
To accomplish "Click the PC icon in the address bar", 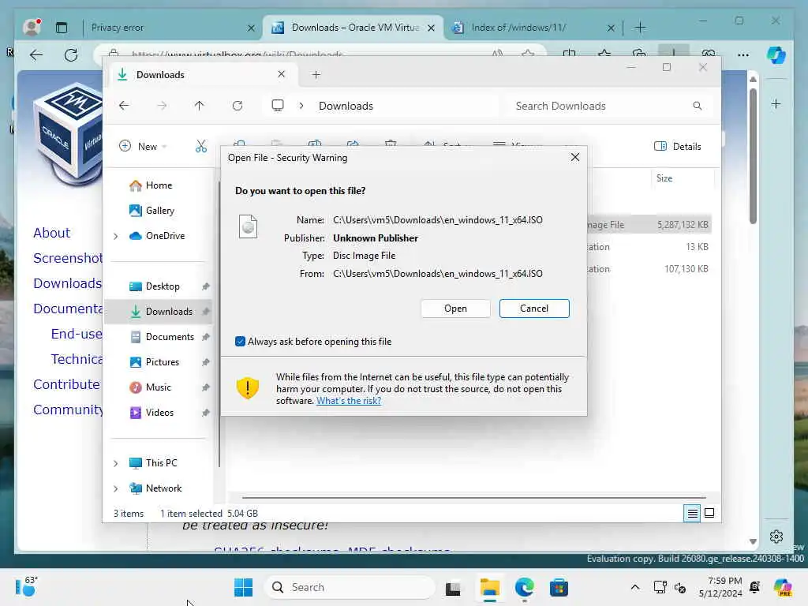I will coord(278,106).
